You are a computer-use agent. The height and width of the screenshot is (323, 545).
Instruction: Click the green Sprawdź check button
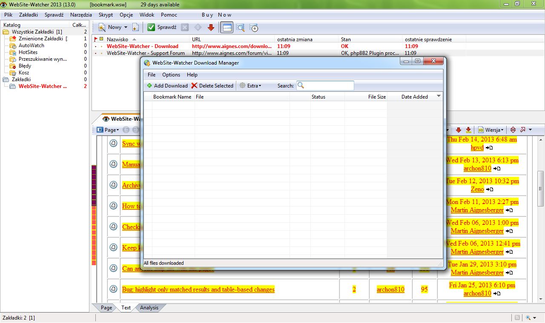pyautogui.click(x=162, y=27)
